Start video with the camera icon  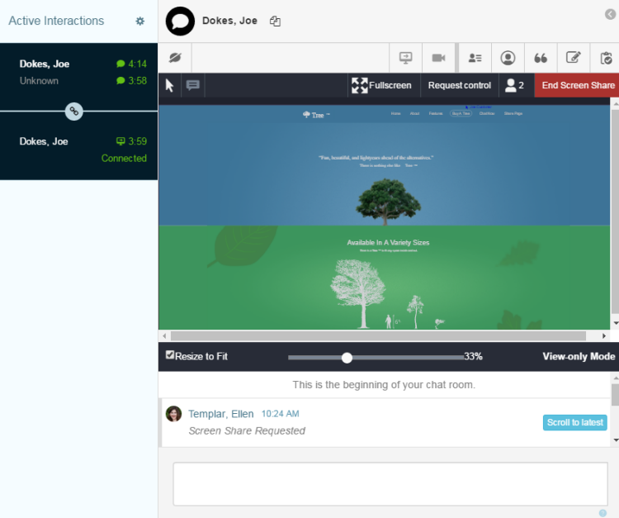pos(438,58)
